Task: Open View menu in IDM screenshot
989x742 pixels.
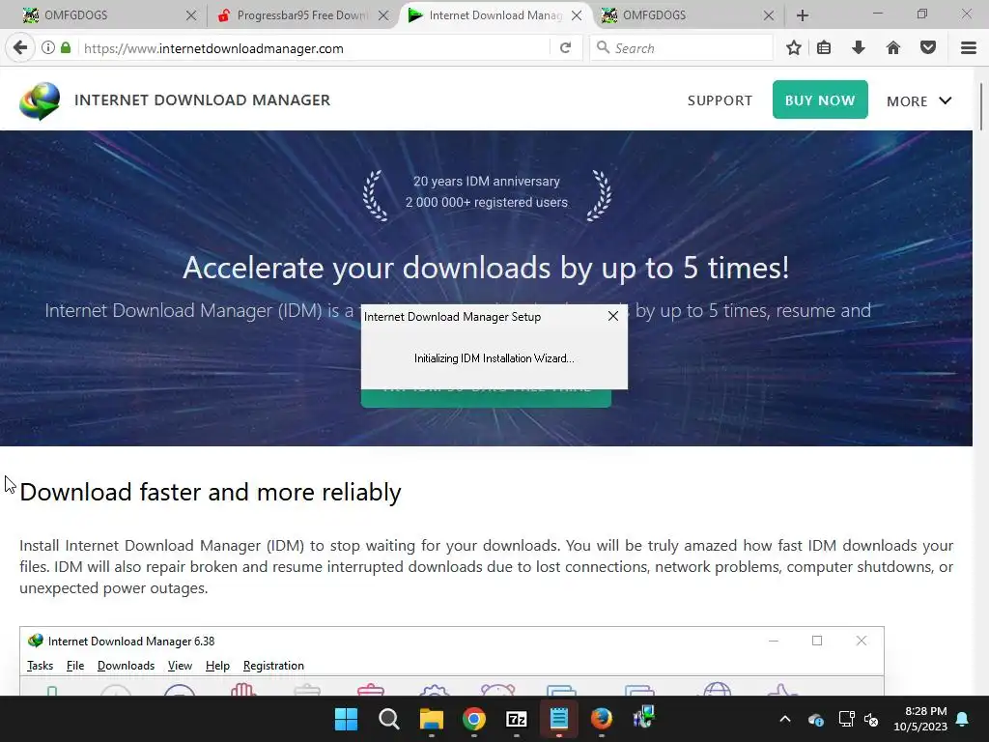Action: (180, 666)
